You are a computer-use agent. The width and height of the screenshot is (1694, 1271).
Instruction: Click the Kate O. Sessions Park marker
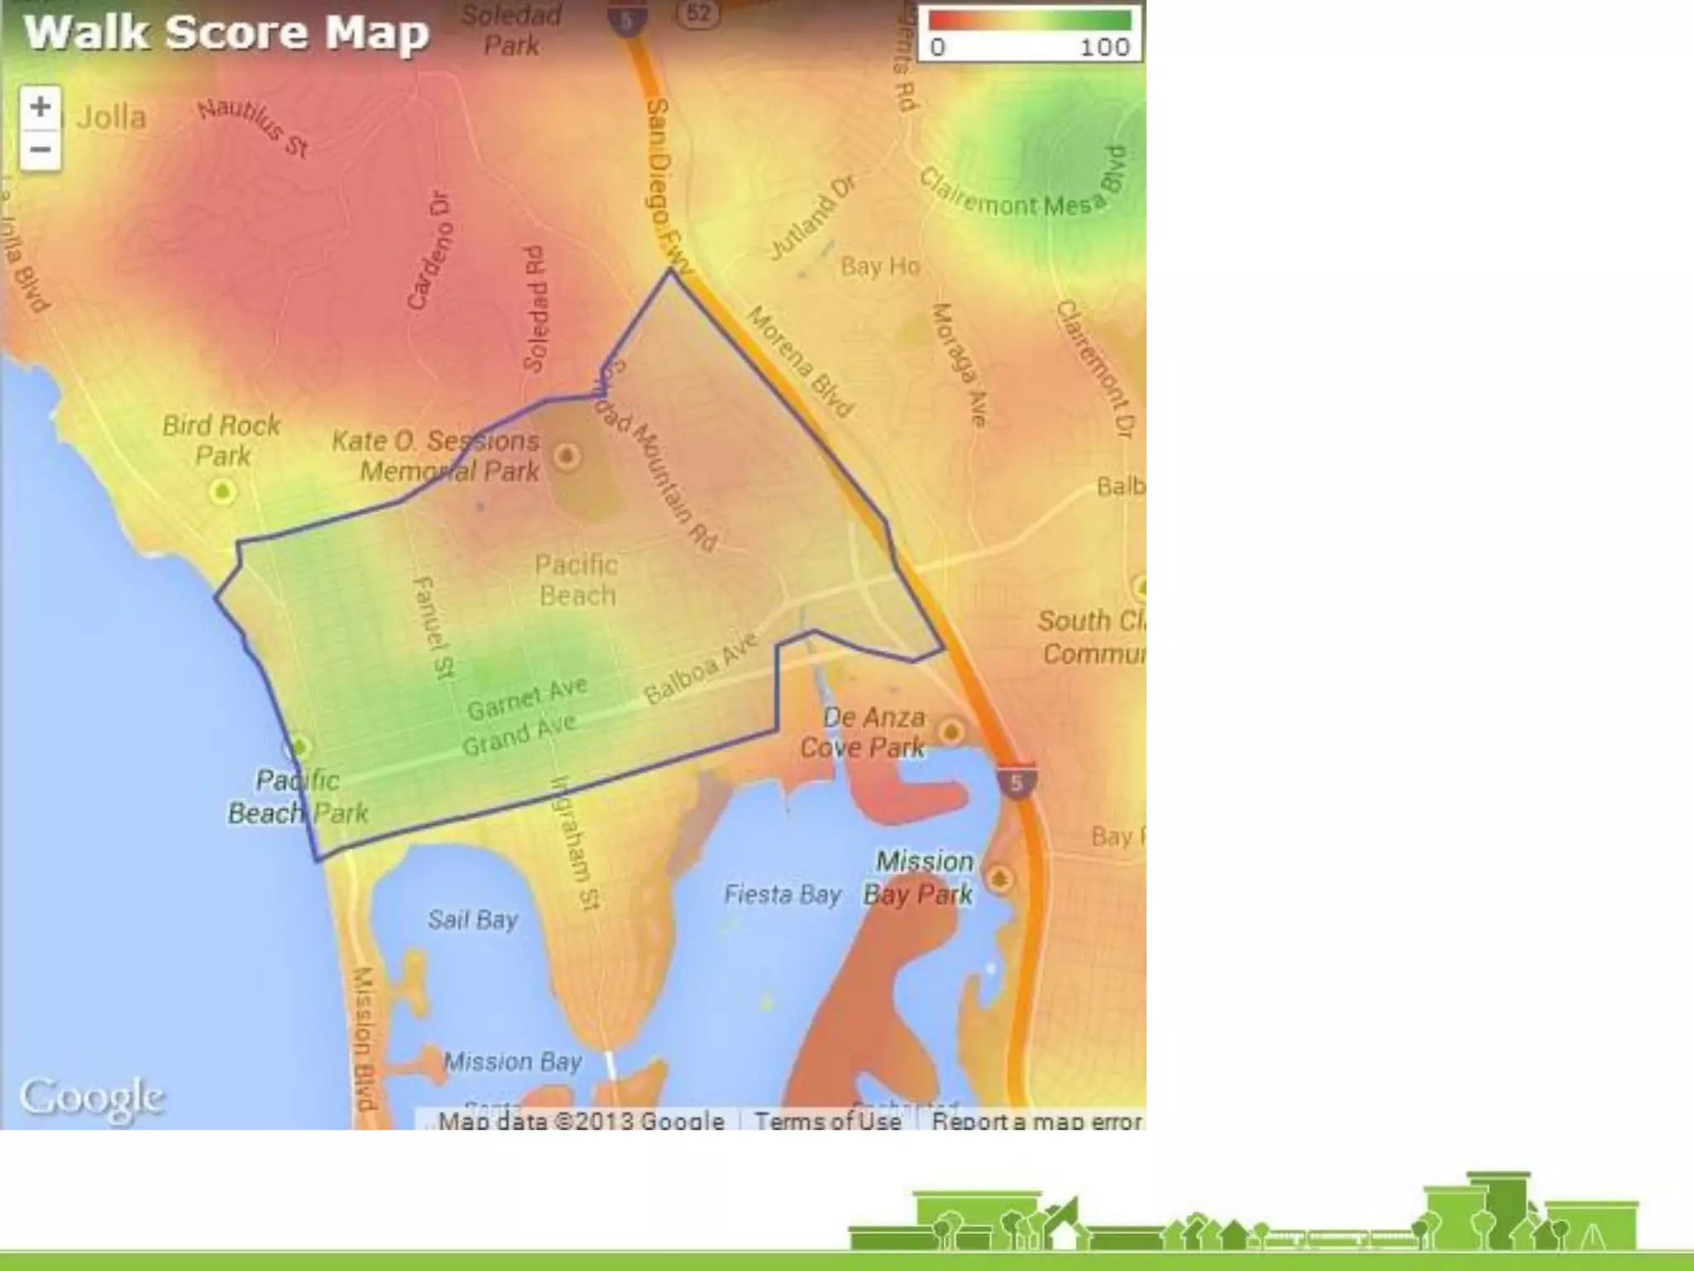click(567, 456)
